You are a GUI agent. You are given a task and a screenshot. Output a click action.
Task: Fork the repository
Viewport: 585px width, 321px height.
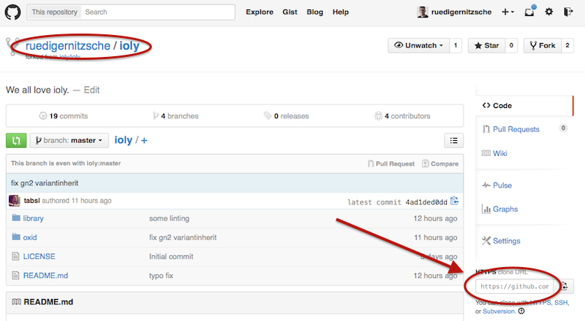click(543, 45)
